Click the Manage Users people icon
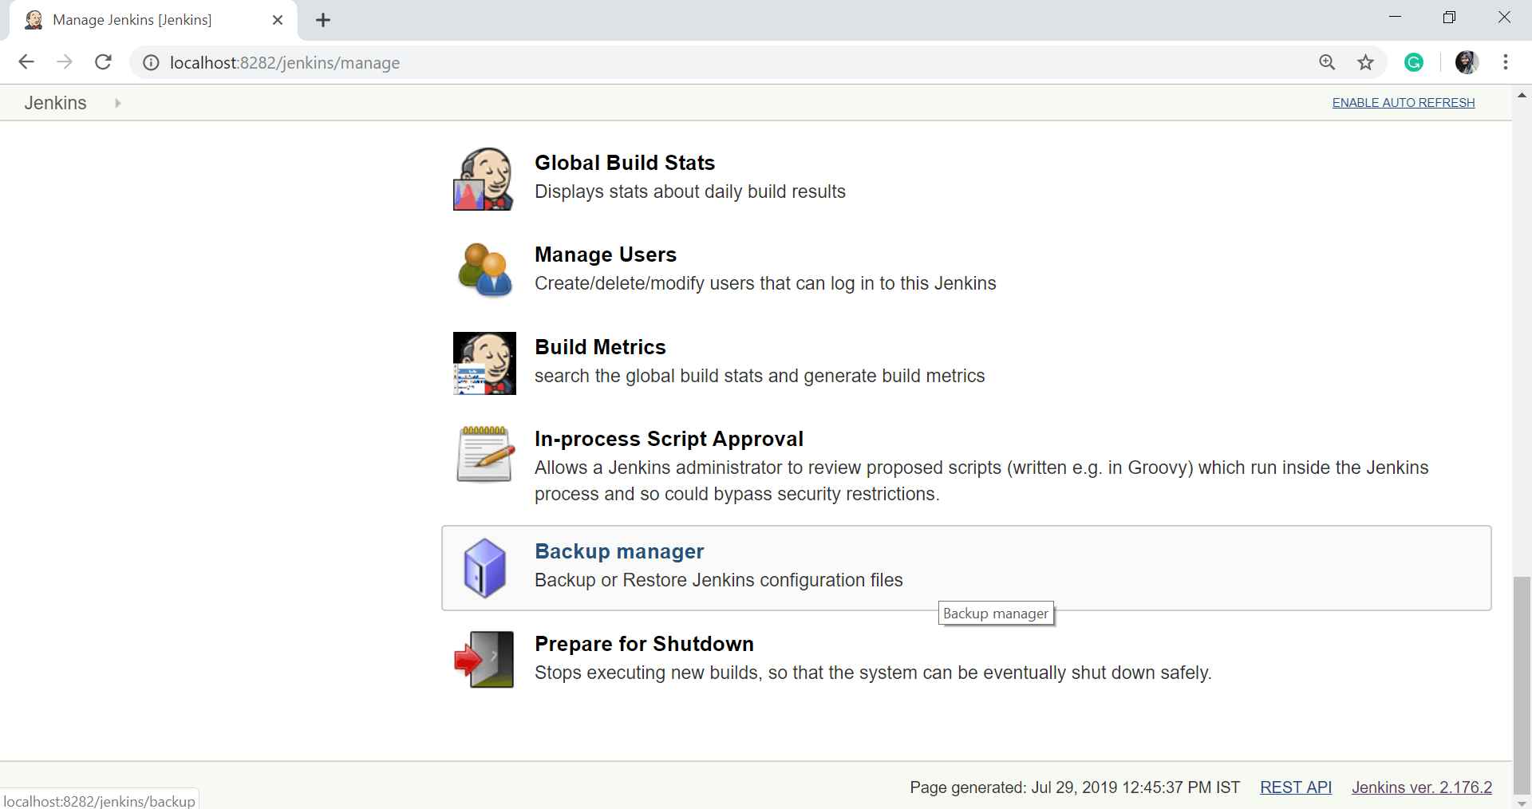 485,270
